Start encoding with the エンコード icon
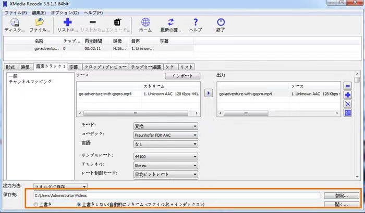 tap(118, 25)
